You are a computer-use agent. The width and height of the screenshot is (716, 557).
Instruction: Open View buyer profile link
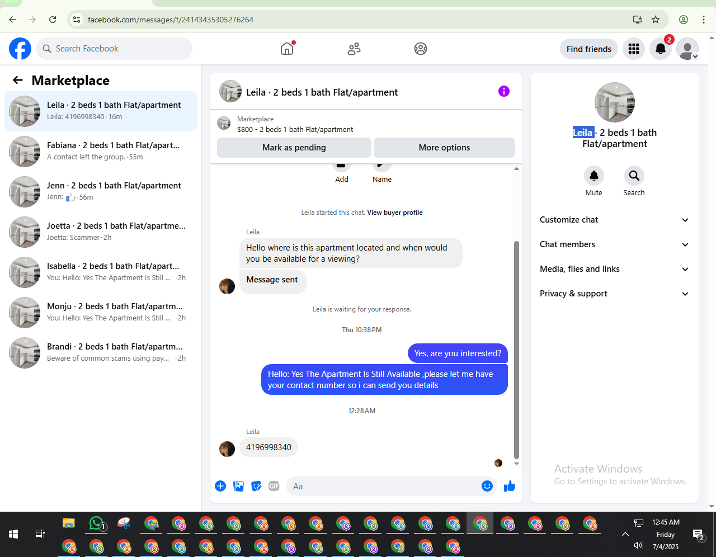pos(395,213)
